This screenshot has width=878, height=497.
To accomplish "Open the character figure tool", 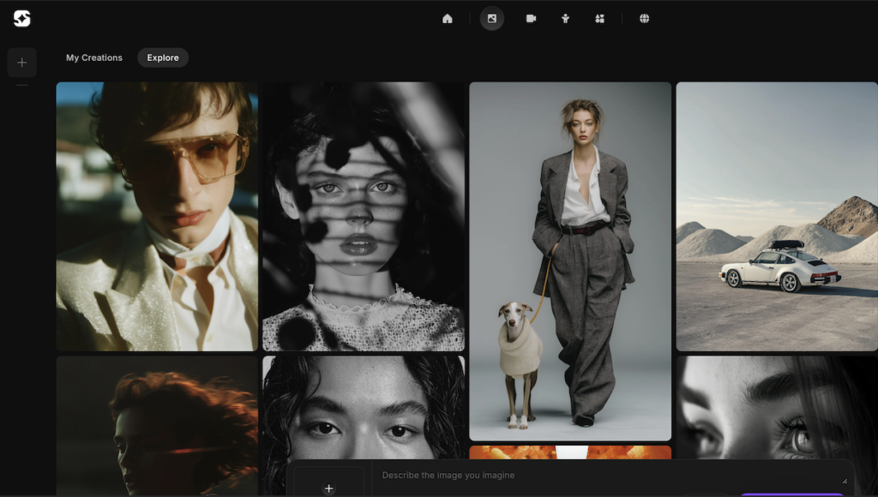I will (x=565, y=19).
